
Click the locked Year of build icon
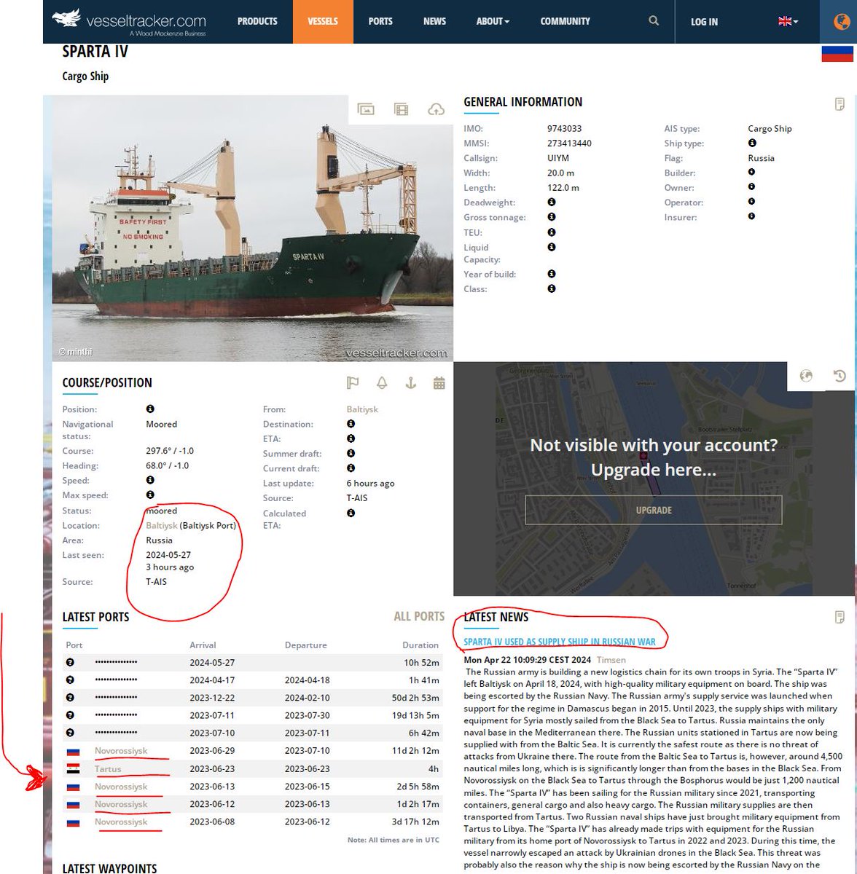pos(552,274)
